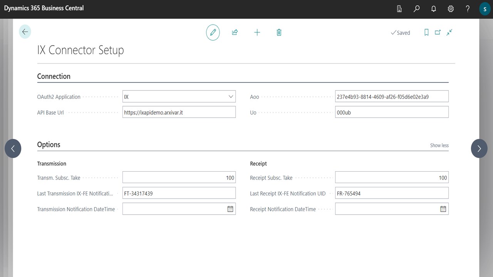This screenshot has width=493, height=277.
Task: Click the Saved status indicator
Action: [x=401, y=33]
